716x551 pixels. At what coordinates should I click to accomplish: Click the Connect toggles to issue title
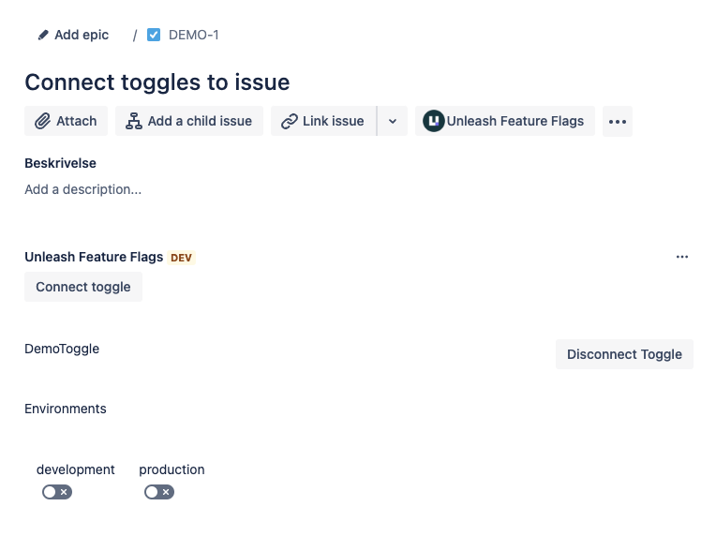pos(157,82)
